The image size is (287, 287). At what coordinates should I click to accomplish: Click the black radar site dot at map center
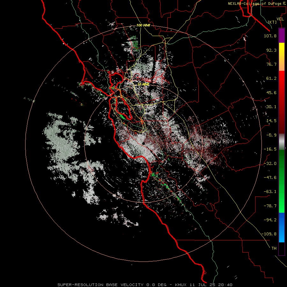143,143
